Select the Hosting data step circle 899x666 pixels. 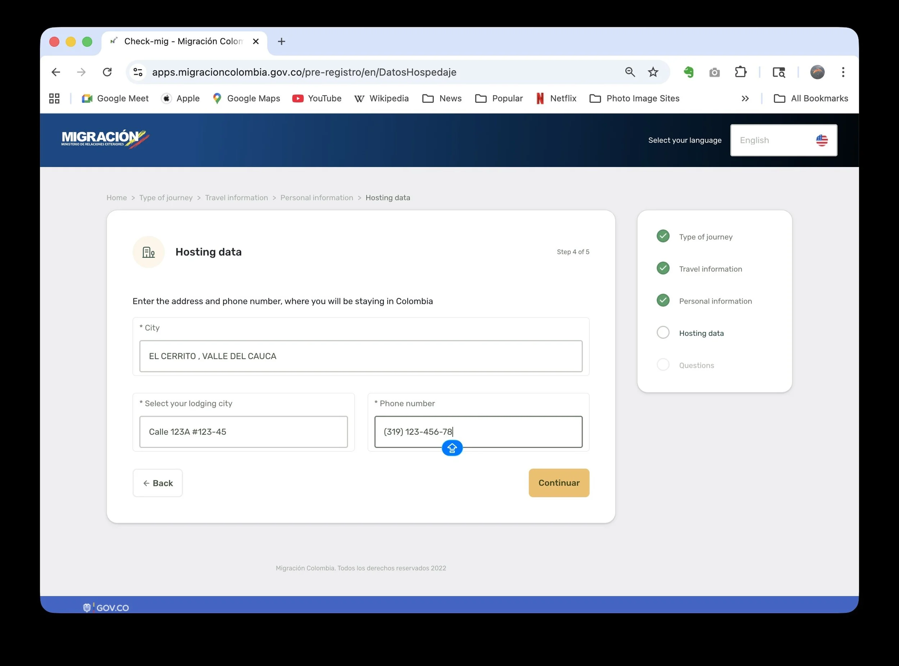663,333
